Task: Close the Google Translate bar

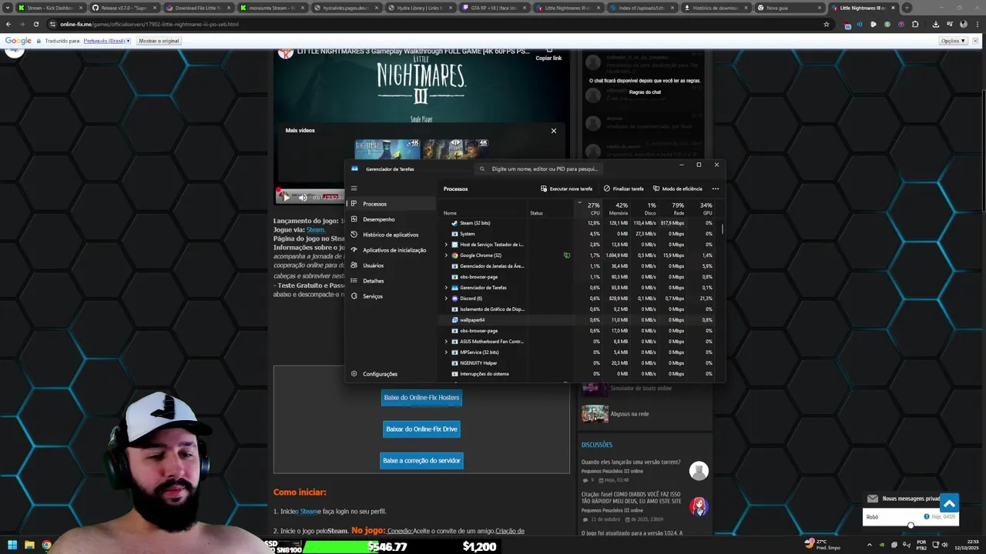Action: pyautogui.click(x=975, y=41)
